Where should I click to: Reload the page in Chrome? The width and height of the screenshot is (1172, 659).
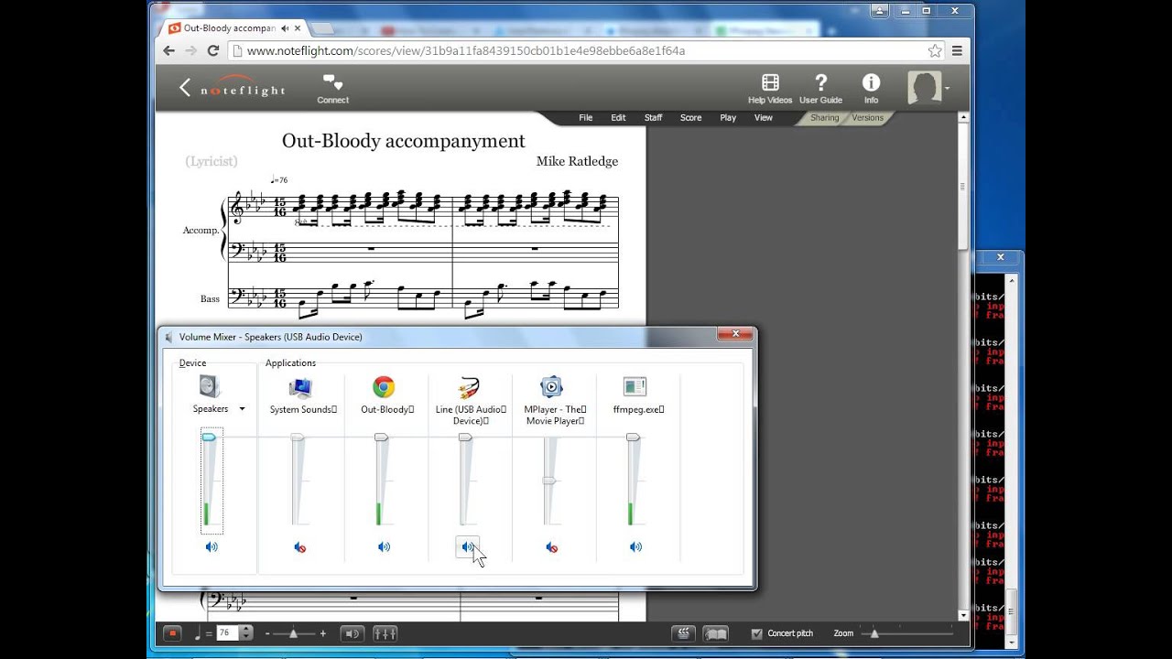(213, 51)
